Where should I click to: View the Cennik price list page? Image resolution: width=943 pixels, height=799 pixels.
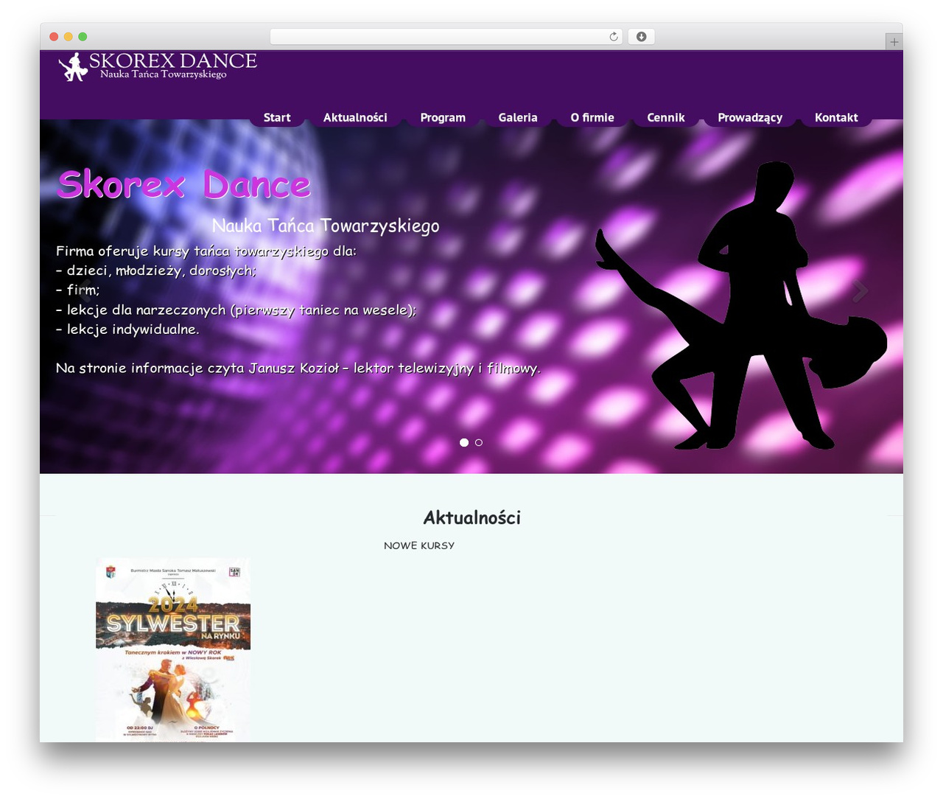(x=666, y=117)
